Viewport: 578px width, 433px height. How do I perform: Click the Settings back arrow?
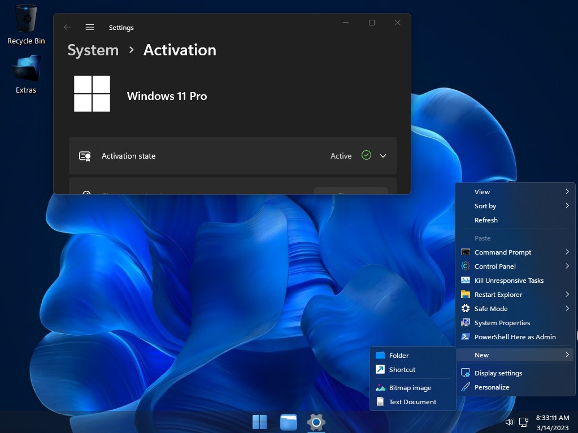[x=67, y=27]
